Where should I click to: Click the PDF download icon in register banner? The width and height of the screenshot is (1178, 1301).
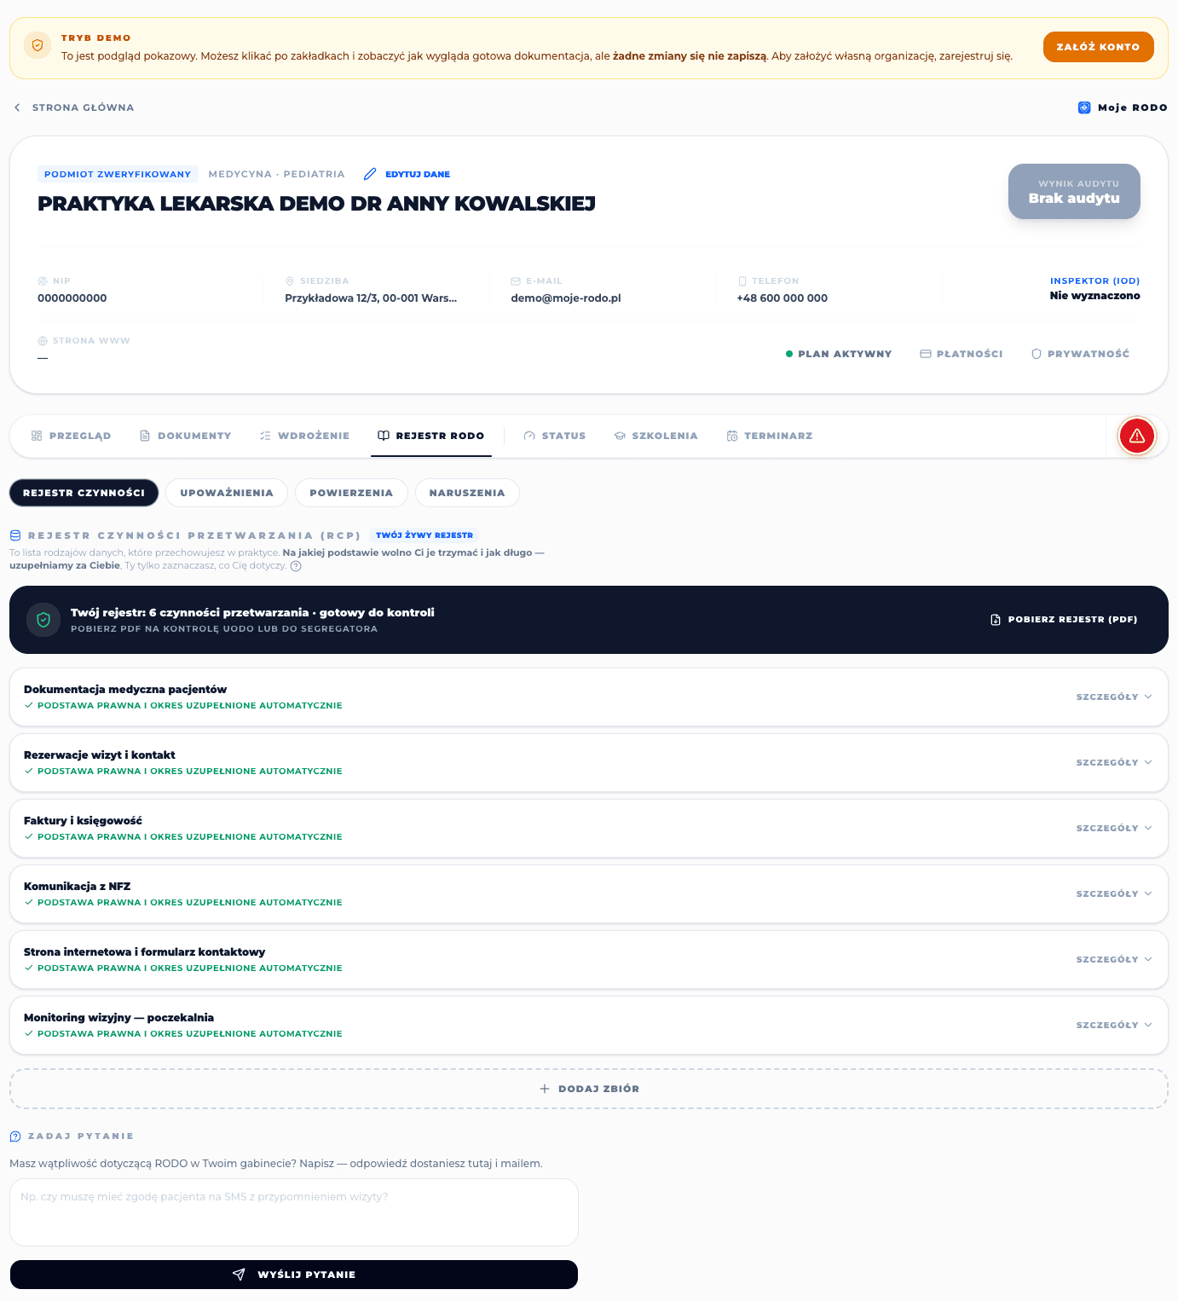click(x=996, y=620)
